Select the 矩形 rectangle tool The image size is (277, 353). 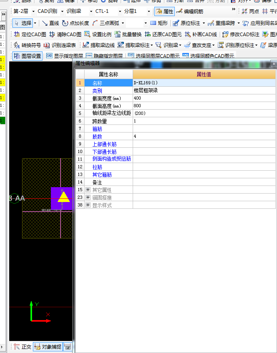pos(159,23)
